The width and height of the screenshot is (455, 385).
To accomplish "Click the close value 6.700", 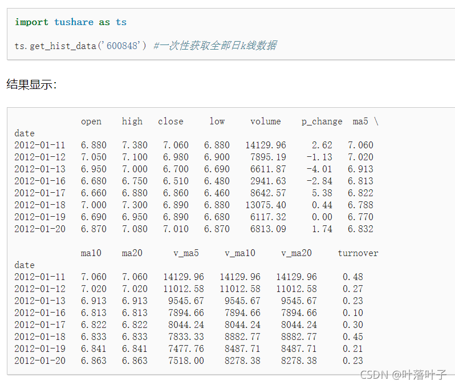I will tap(176, 169).
